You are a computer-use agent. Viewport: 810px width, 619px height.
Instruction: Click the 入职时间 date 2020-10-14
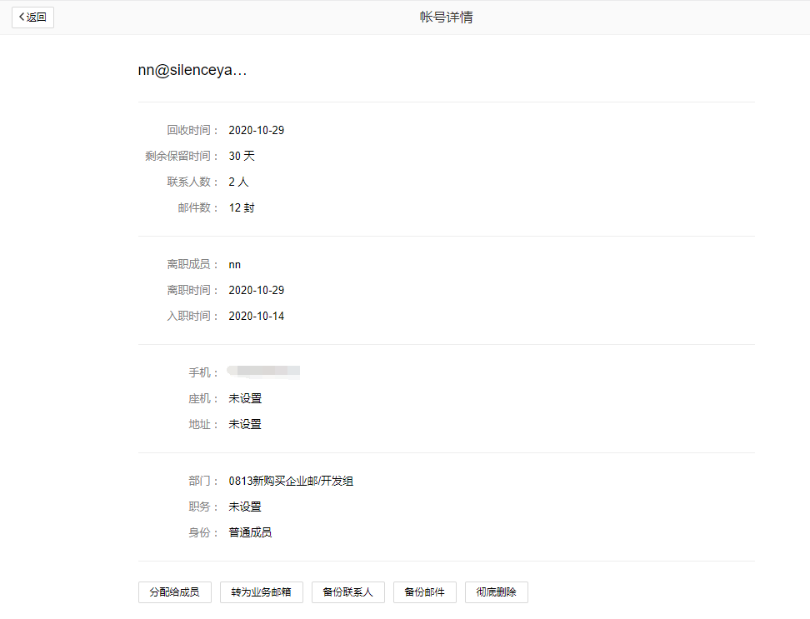coord(257,317)
